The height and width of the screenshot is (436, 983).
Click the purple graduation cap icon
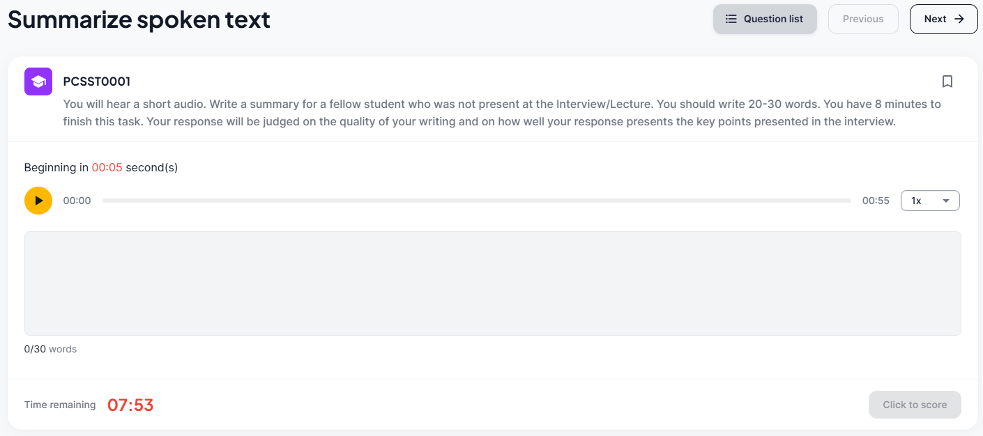point(38,81)
